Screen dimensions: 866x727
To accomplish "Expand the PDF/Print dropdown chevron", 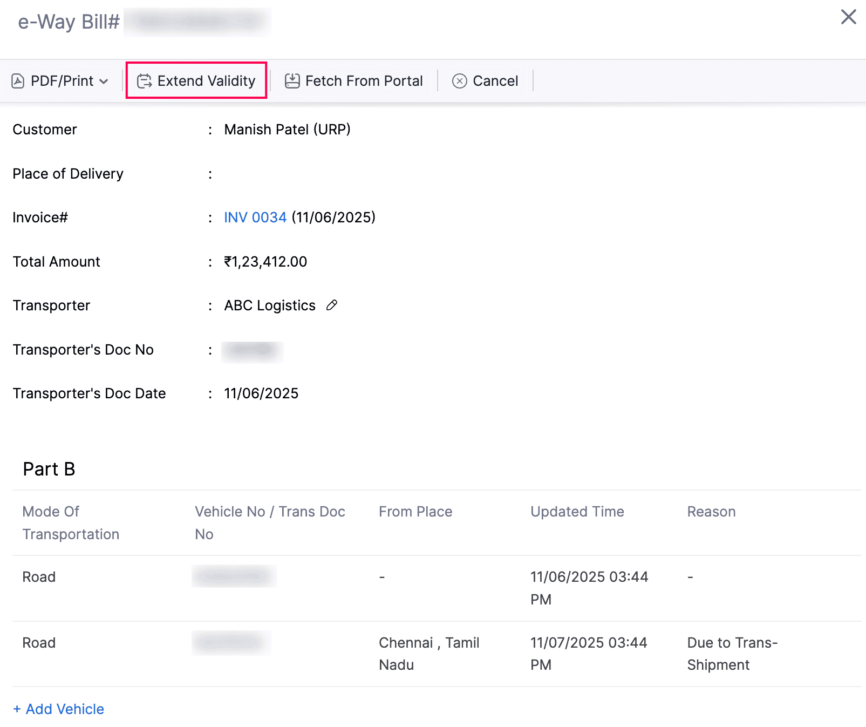I will [104, 81].
